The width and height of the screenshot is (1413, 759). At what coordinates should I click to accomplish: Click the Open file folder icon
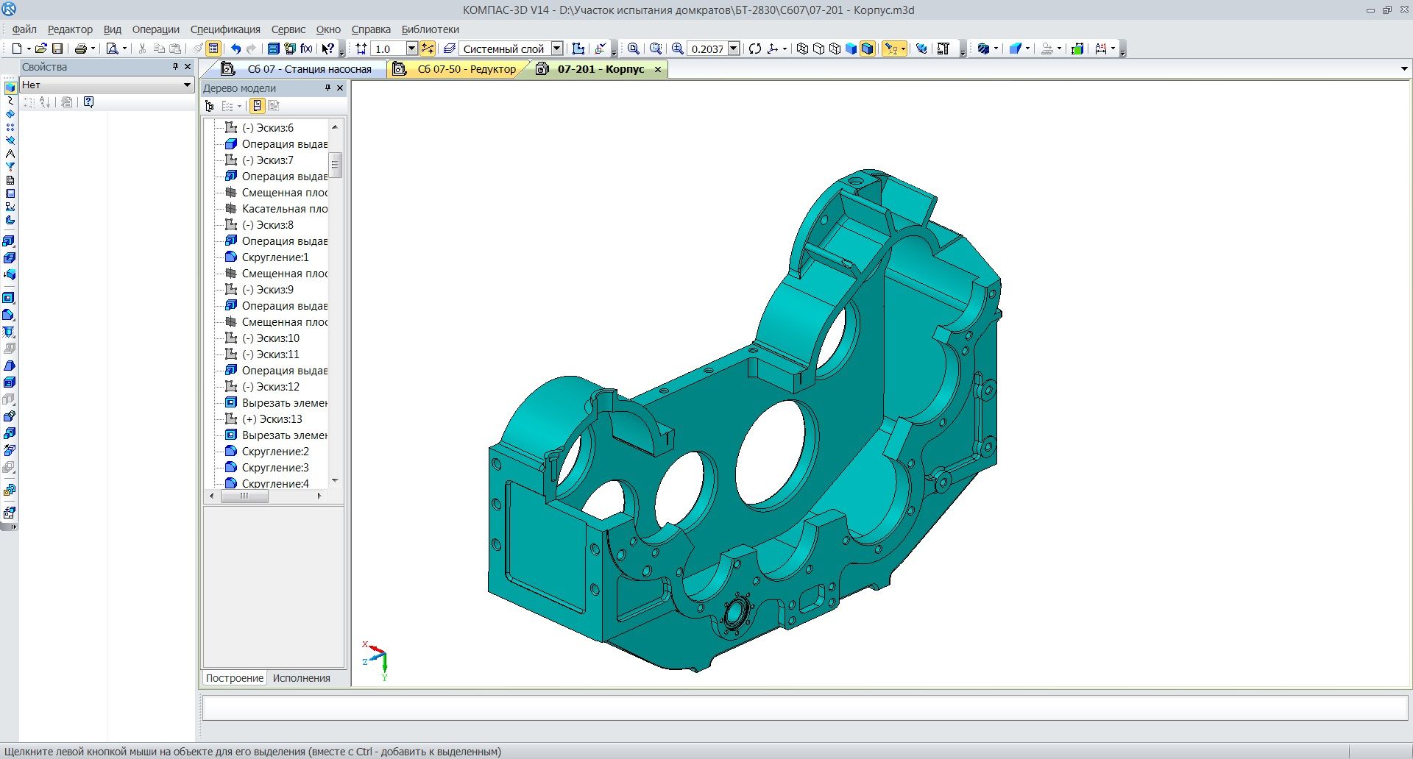click(x=41, y=49)
